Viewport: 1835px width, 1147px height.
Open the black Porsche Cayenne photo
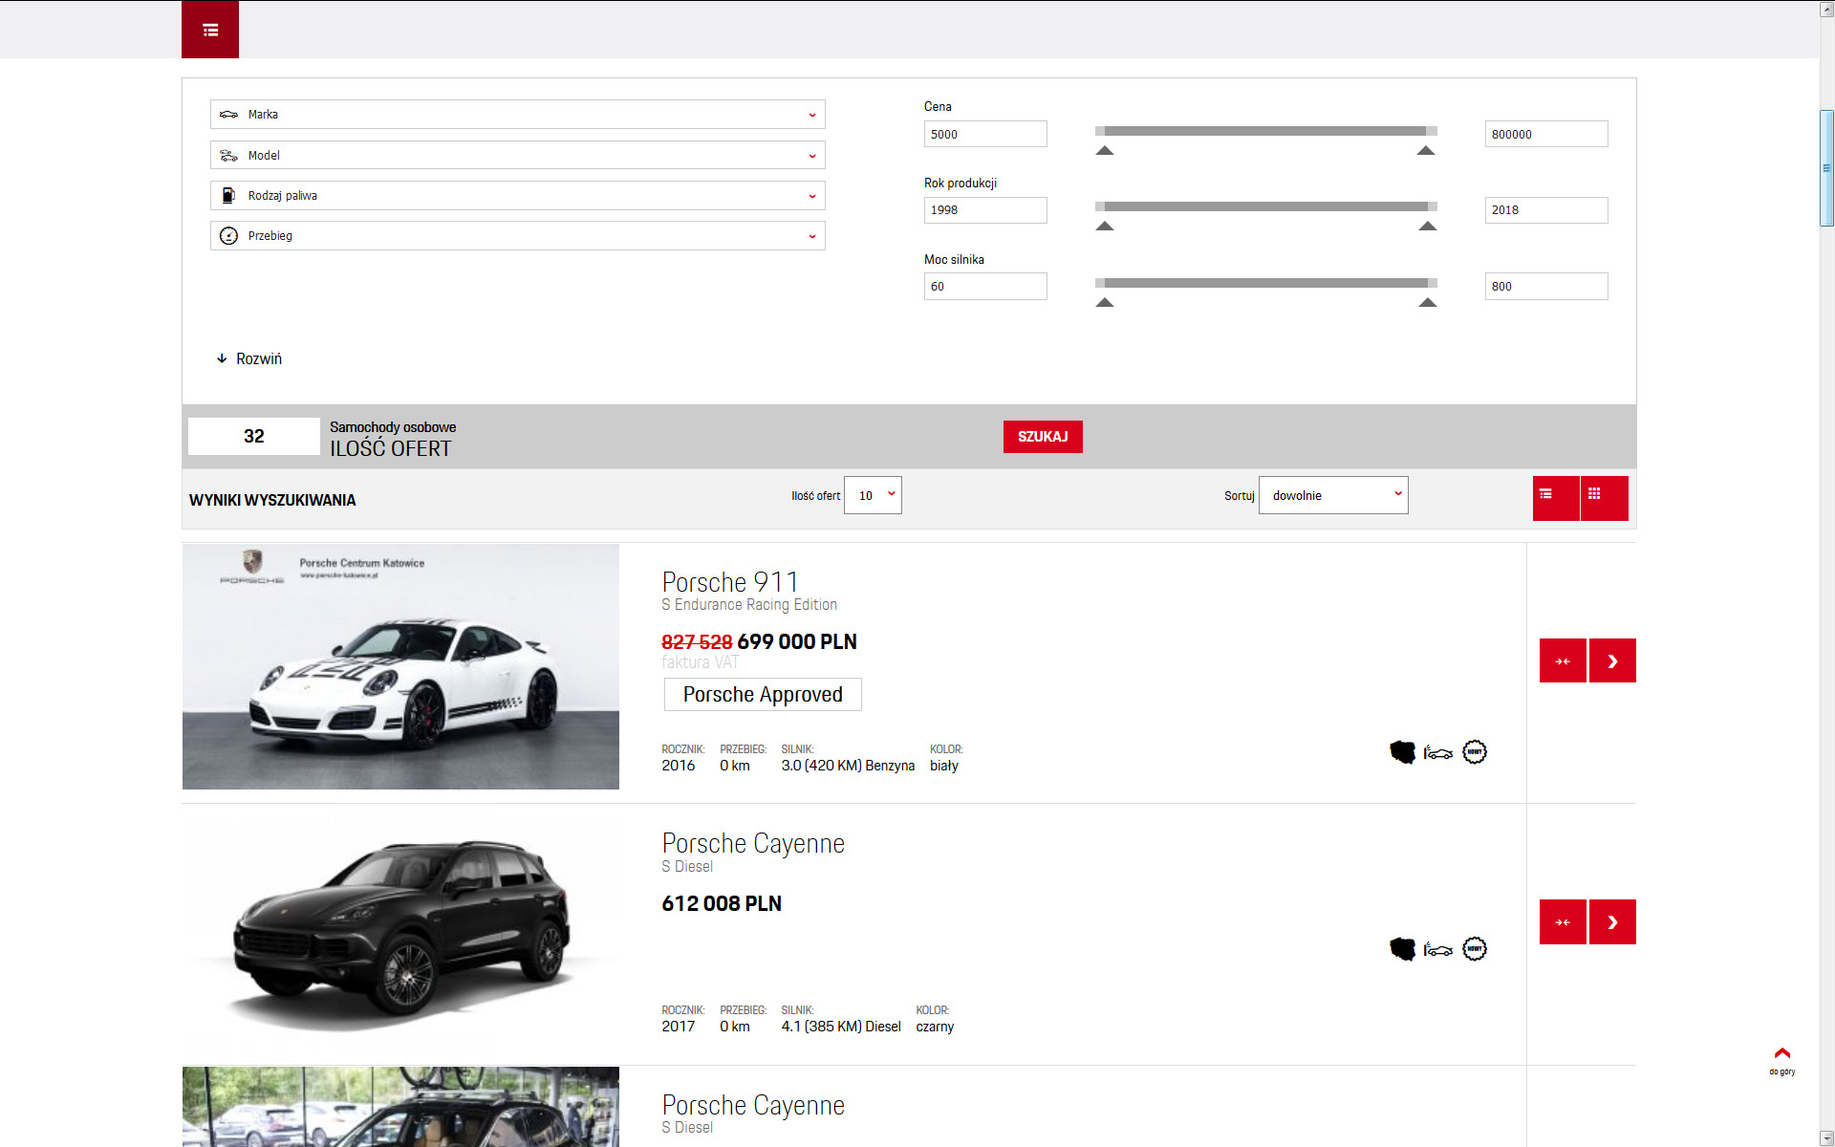(x=400, y=927)
